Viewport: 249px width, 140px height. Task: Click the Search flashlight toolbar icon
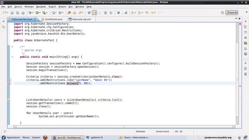point(80,13)
